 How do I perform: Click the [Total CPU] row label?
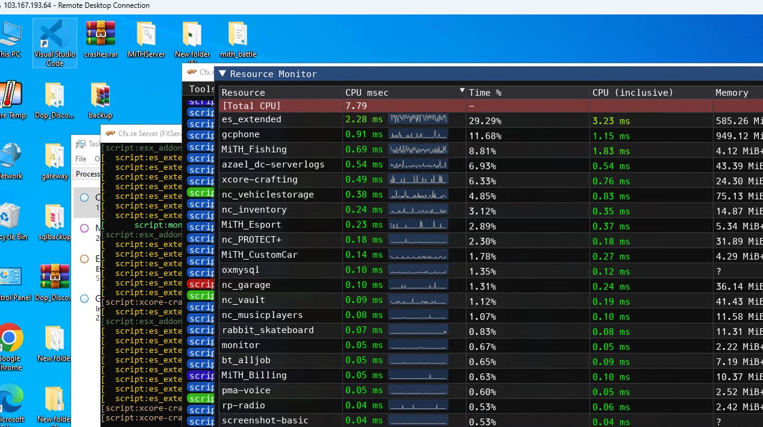(251, 106)
